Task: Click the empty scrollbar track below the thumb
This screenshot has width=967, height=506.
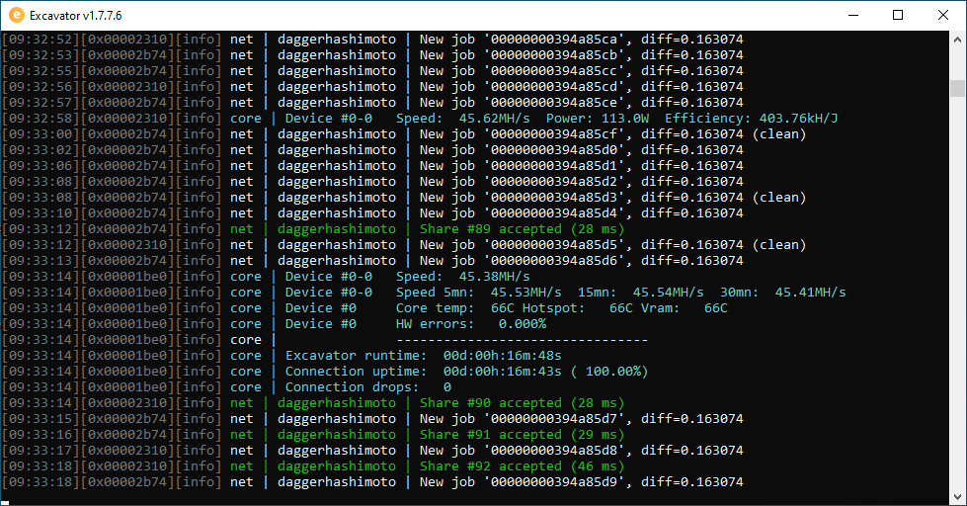Action: (957, 296)
